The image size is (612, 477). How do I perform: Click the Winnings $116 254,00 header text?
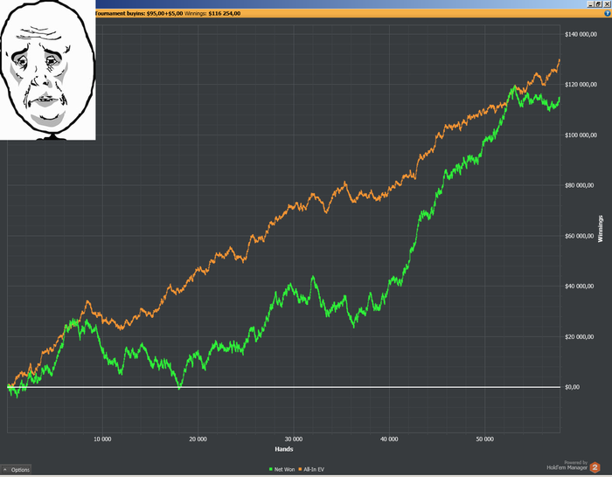click(x=212, y=13)
